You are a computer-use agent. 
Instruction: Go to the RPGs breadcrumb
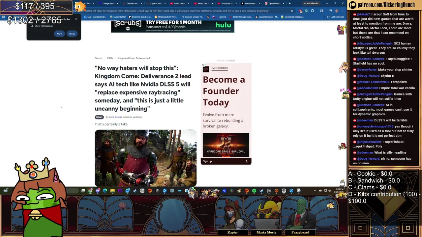[110, 58]
